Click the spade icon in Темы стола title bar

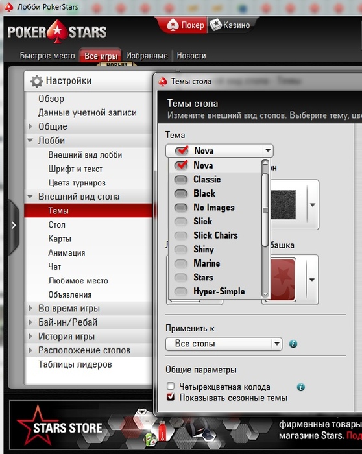[163, 81]
